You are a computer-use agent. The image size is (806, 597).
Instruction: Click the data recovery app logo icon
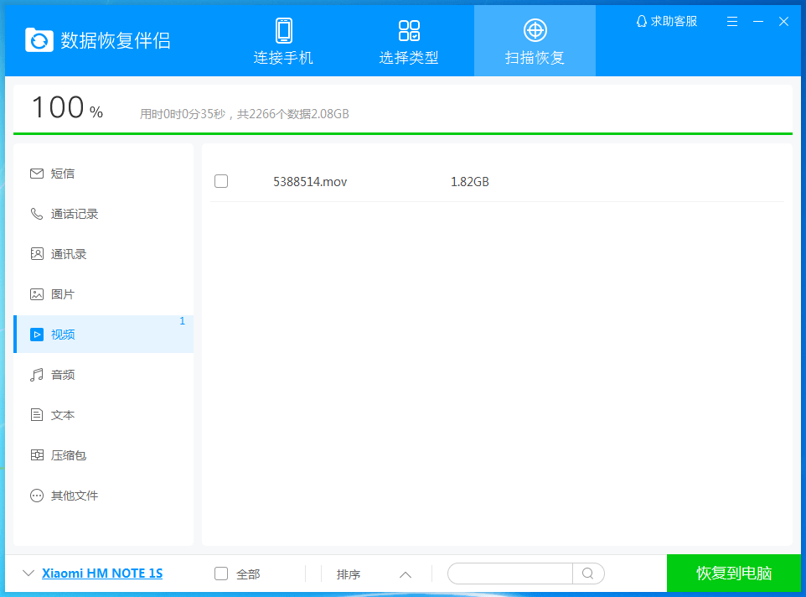[39, 40]
